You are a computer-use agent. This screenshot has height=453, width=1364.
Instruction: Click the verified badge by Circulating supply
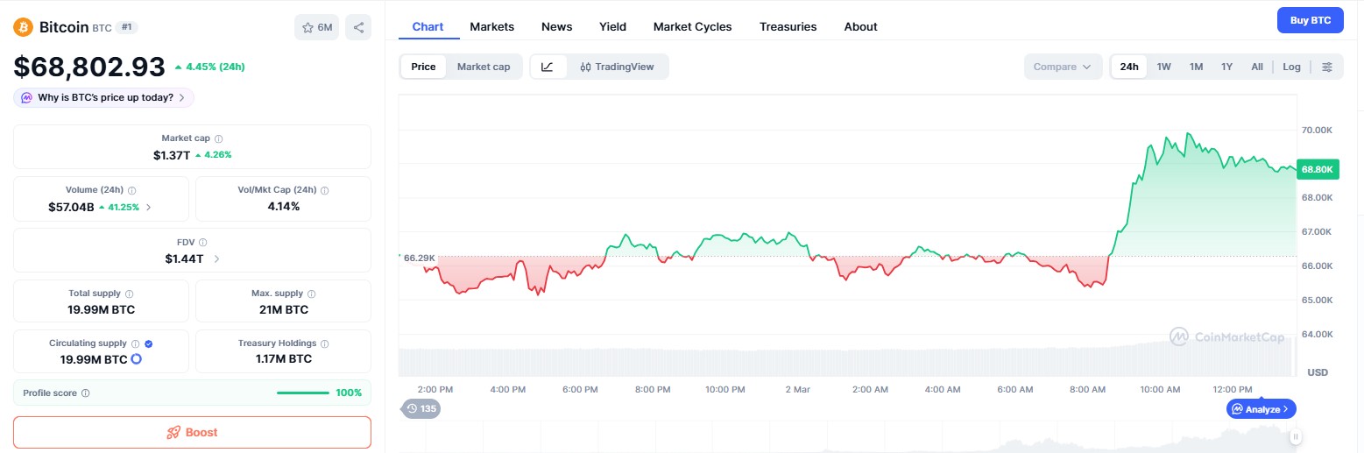point(148,343)
